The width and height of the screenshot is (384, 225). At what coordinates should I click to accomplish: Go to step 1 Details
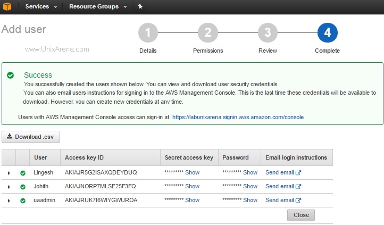(148, 32)
